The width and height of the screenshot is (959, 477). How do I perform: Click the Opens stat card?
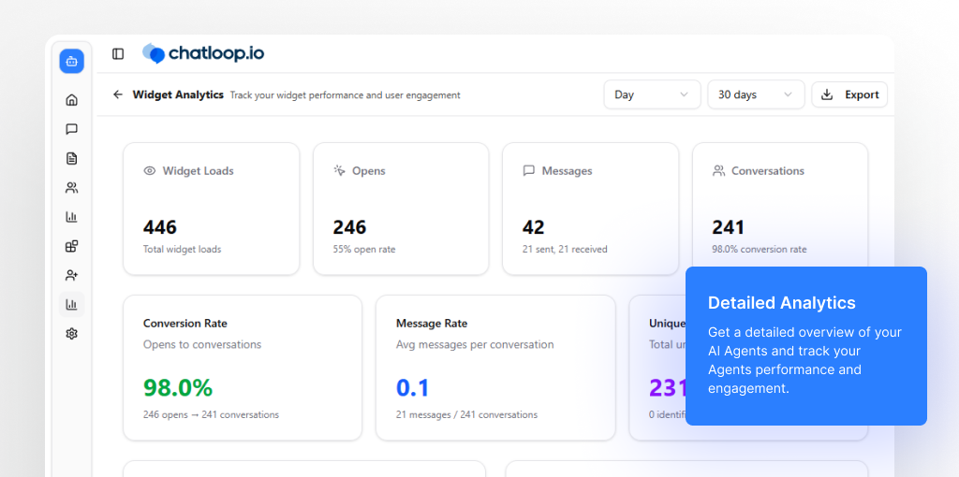[x=400, y=209]
